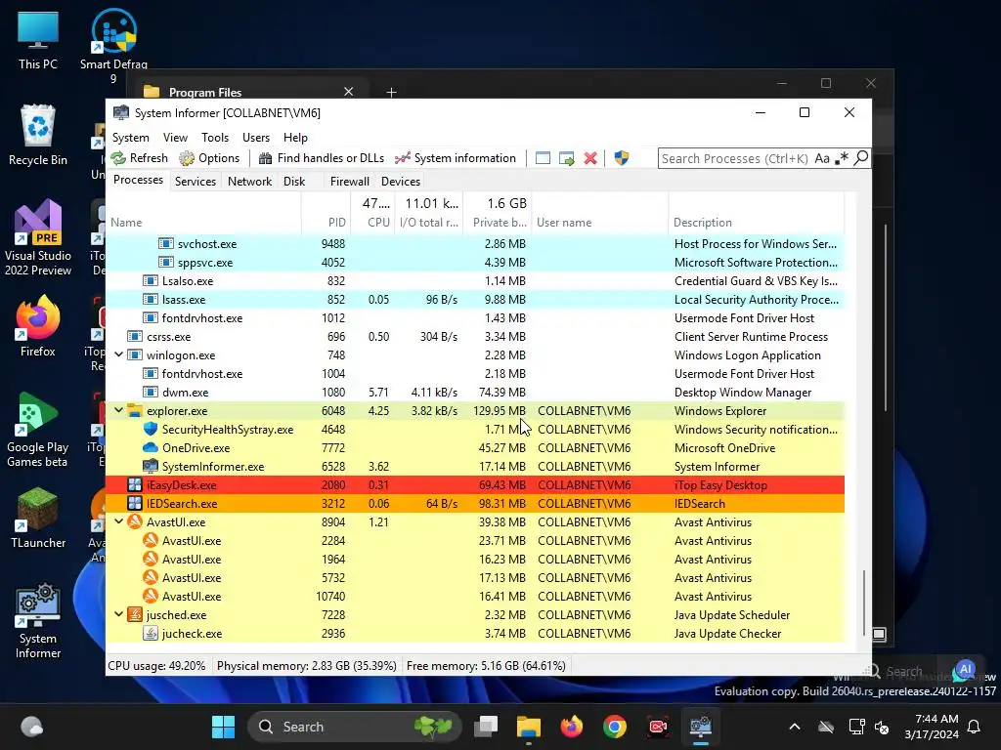Image resolution: width=1001 pixels, height=750 pixels.
Task: Switch to the Services tab
Action: [x=196, y=181]
